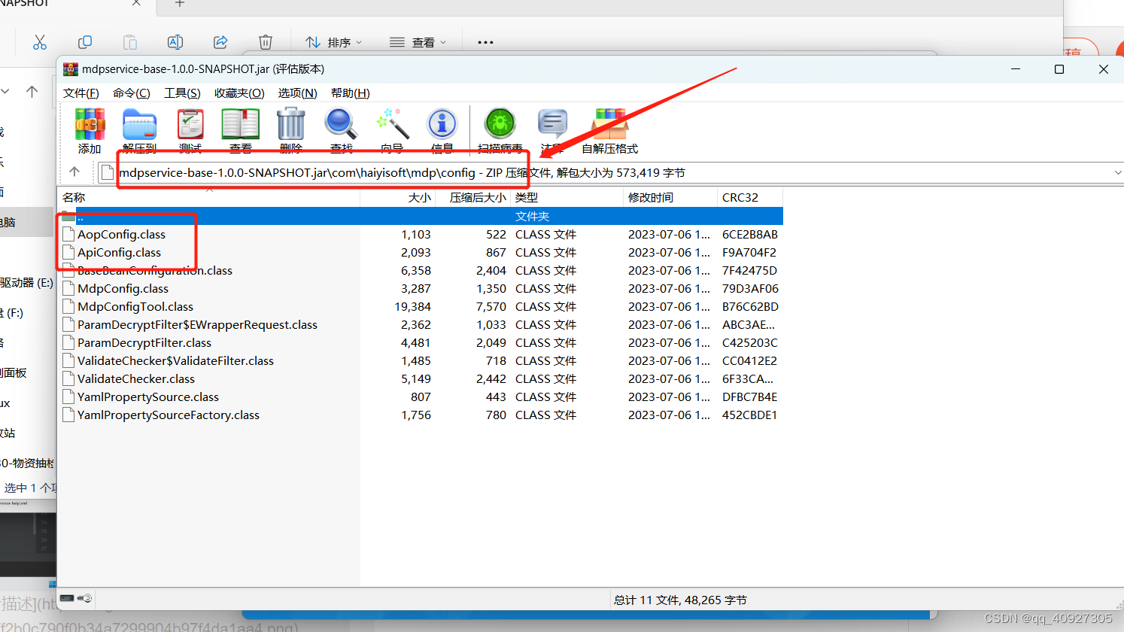Image resolution: width=1124 pixels, height=632 pixels.
Task: Open the File (文件) menu
Action: point(81,93)
